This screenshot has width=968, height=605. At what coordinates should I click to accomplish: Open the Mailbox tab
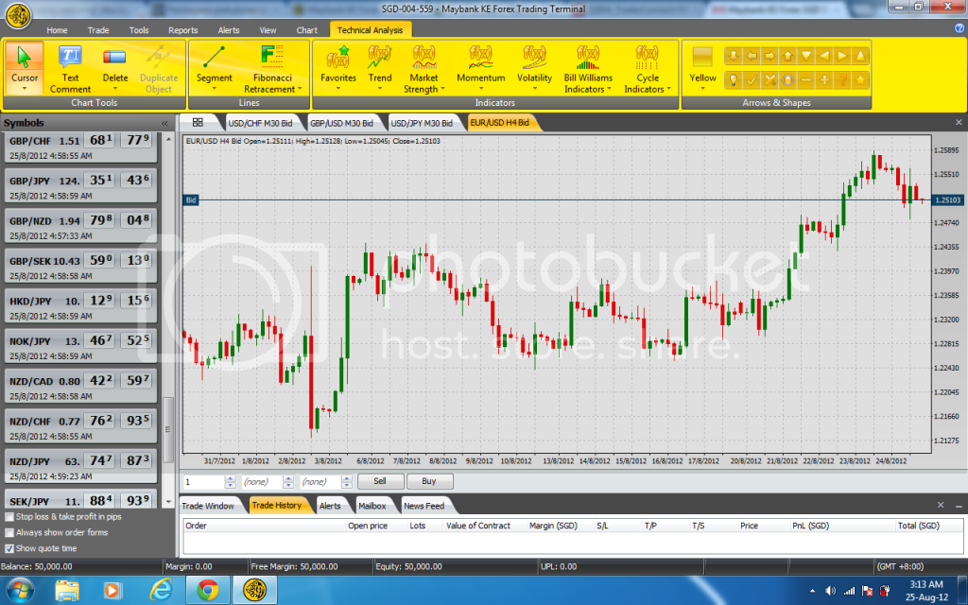pyautogui.click(x=372, y=506)
